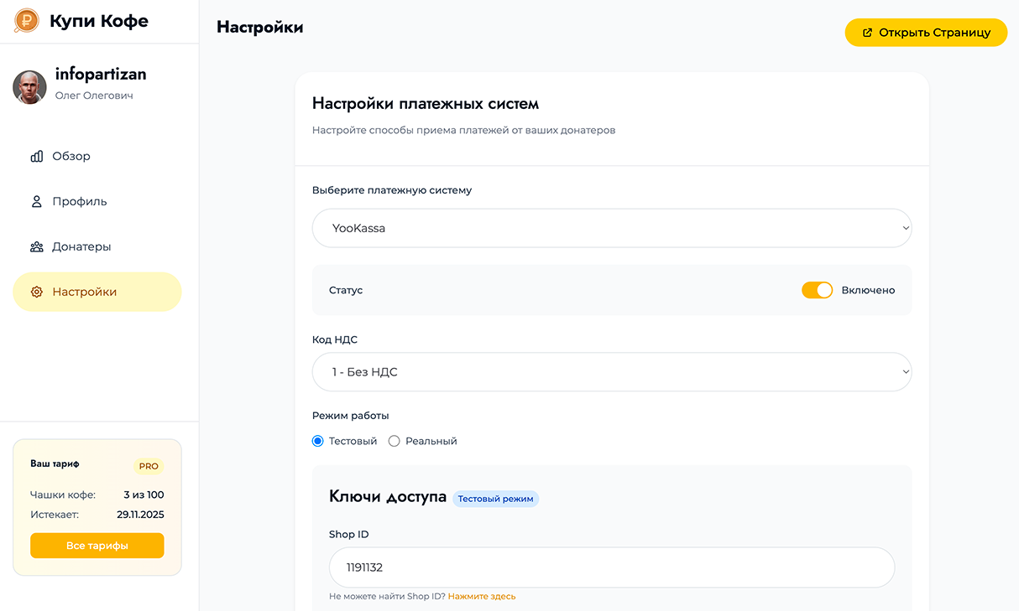
Task: Open the Донатеры menu item
Action: (81, 246)
